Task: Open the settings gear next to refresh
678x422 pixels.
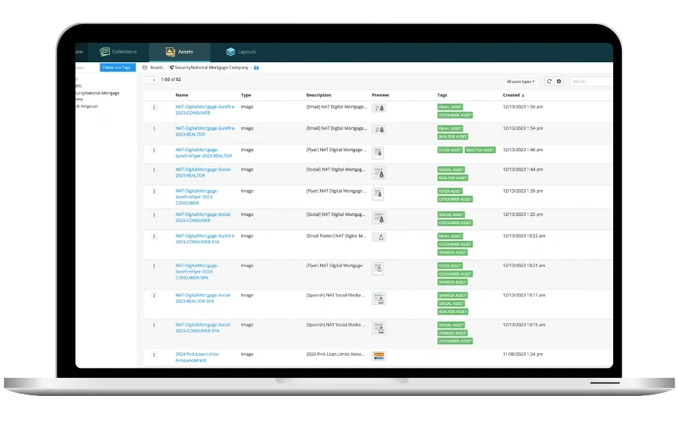Action: (x=559, y=81)
